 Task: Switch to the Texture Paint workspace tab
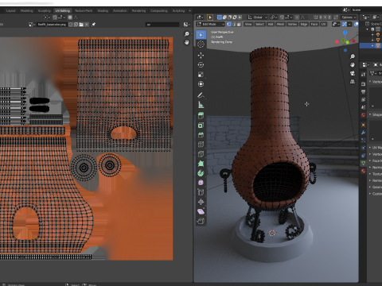(x=84, y=10)
